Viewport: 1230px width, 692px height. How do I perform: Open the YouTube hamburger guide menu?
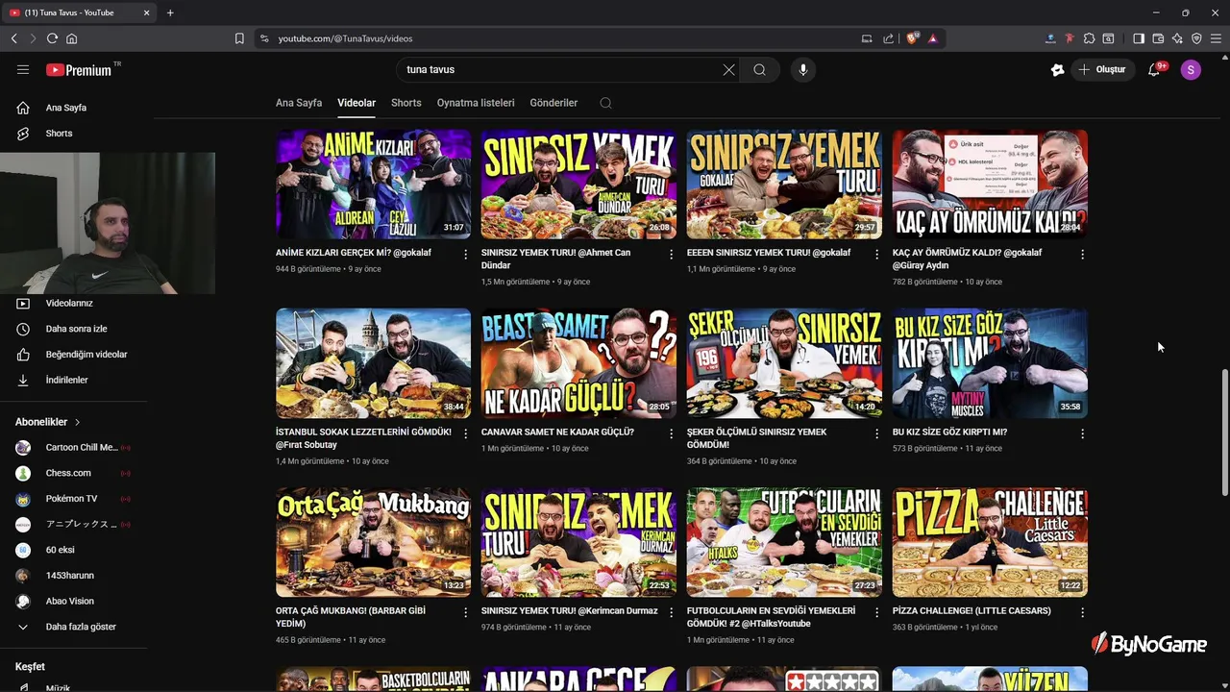click(23, 69)
